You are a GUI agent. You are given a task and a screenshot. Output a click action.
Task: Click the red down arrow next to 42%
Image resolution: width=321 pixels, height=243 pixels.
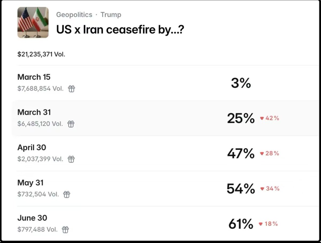coord(262,118)
